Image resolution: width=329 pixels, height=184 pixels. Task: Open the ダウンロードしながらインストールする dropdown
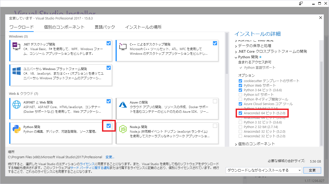(x=264, y=170)
